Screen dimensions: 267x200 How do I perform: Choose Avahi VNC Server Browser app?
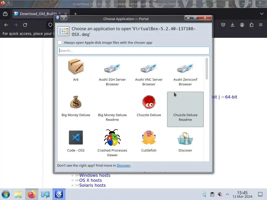click(x=149, y=74)
